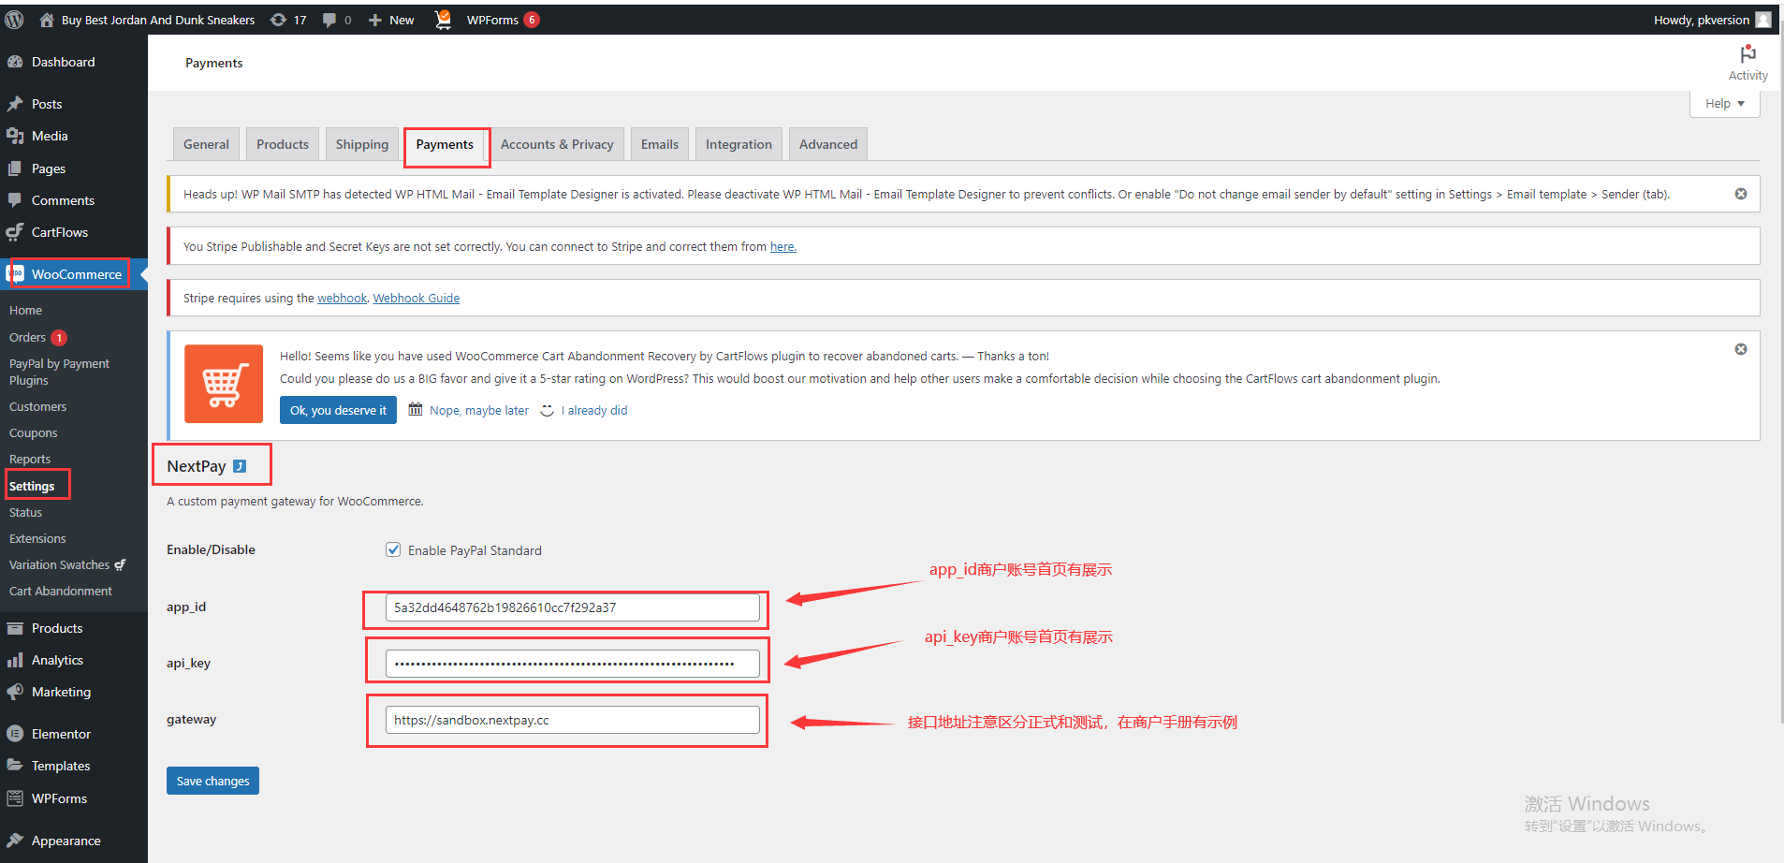
Task: Open the WooCommerce Settings submenu item
Action: pyautogui.click(x=32, y=486)
